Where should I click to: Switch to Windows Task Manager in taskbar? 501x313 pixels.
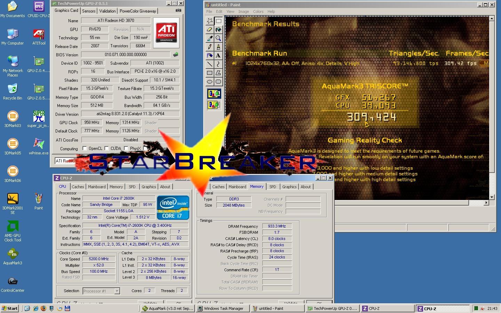(x=223, y=308)
